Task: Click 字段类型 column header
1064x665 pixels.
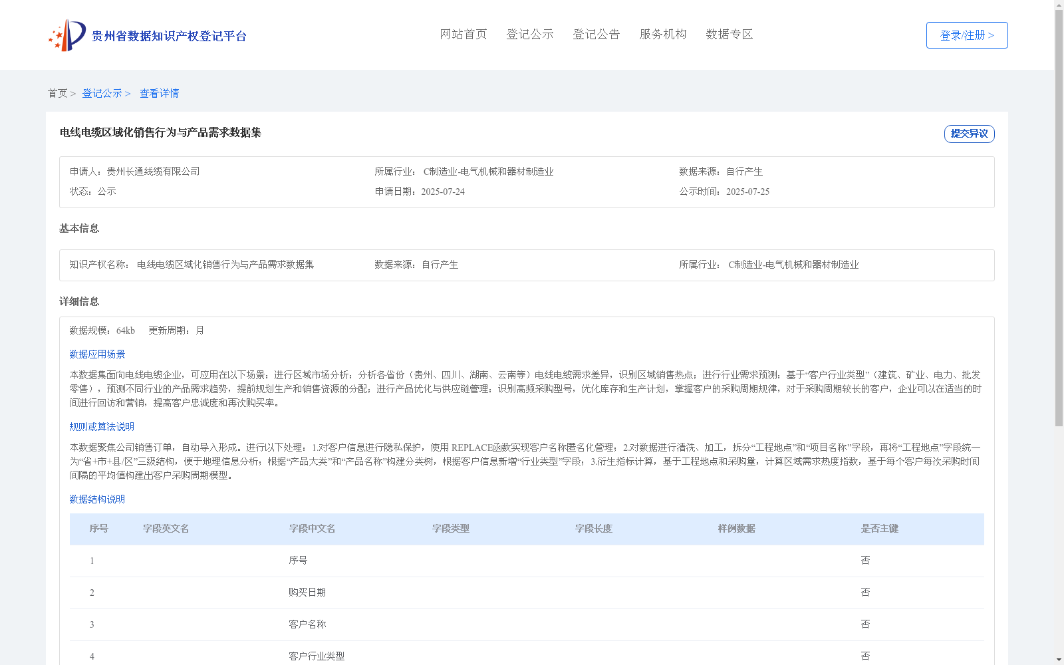Action: (x=451, y=529)
